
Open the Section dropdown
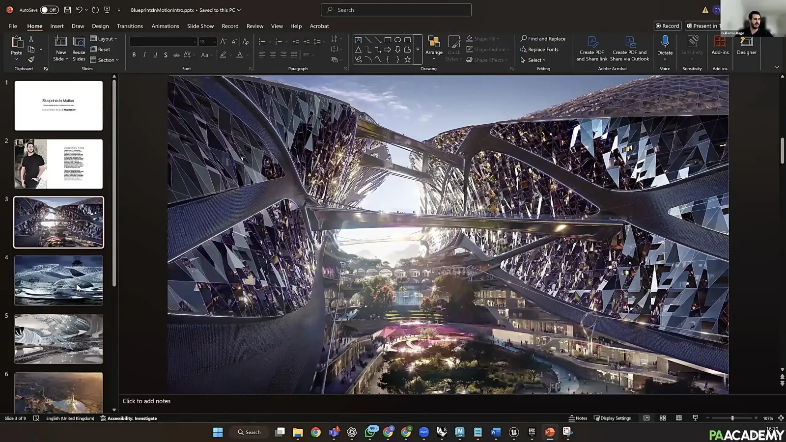pyautogui.click(x=104, y=60)
